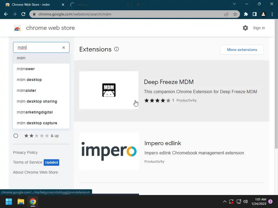
Task: Click the Impero edlink description text
Action: pyautogui.click(x=194, y=153)
